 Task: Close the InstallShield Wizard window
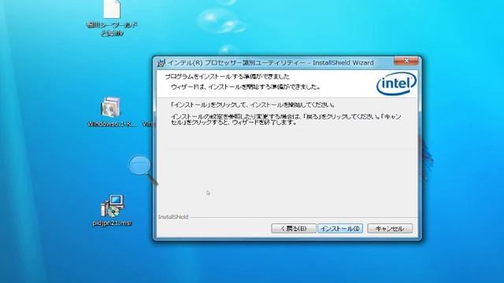coord(406,61)
